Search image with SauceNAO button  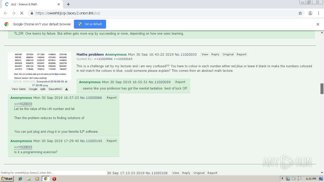(x=55, y=89)
